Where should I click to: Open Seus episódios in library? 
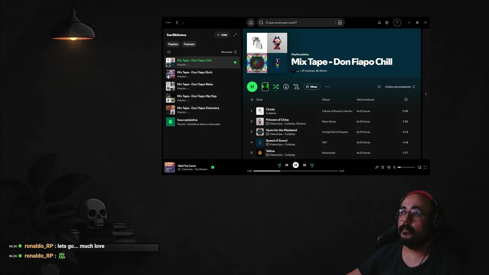point(202,122)
